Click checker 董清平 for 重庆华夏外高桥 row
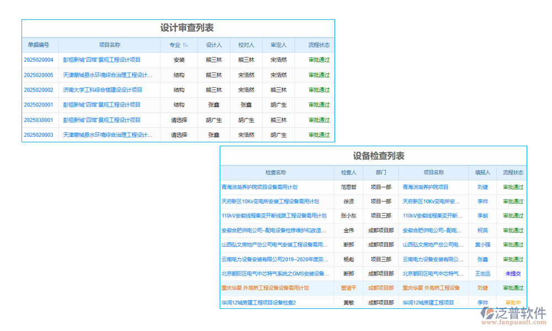 (348, 288)
